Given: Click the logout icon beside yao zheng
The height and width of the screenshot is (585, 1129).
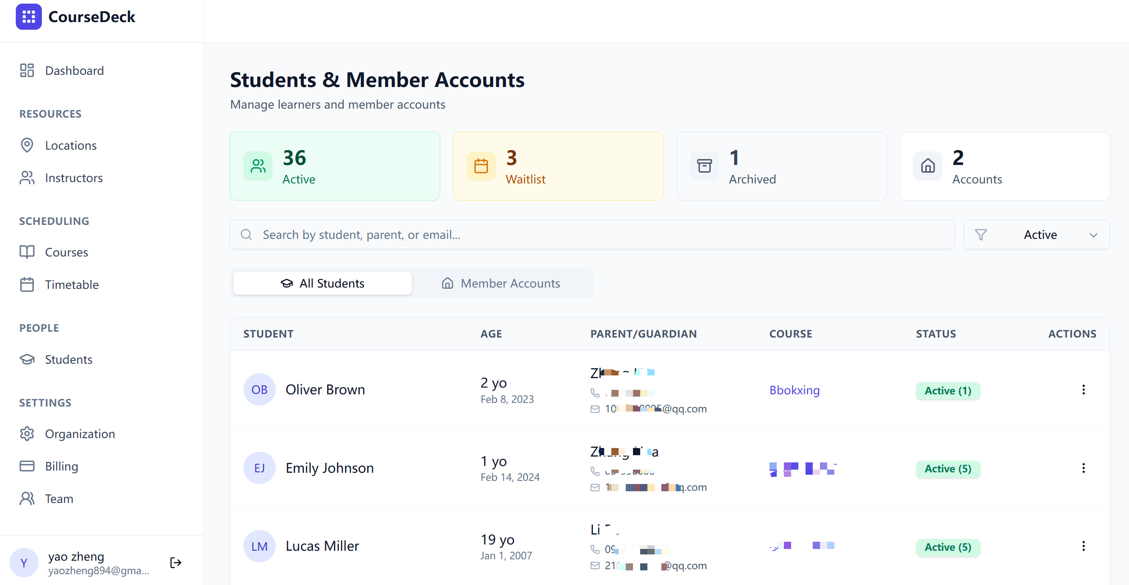Looking at the screenshot, I should pyautogui.click(x=176, y=563).
